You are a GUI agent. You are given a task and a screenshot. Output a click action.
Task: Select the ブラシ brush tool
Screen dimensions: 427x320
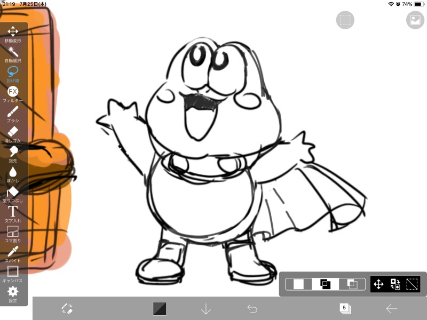[x=13, y=114]
